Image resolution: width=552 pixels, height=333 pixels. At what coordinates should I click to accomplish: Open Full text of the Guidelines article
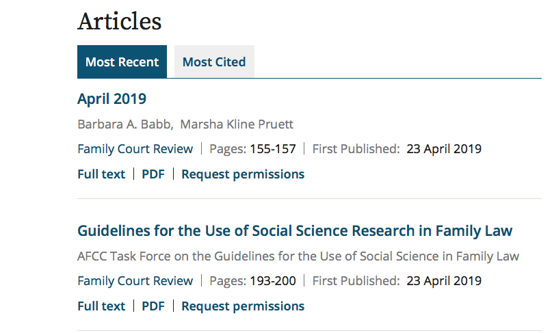click(101, 306)
